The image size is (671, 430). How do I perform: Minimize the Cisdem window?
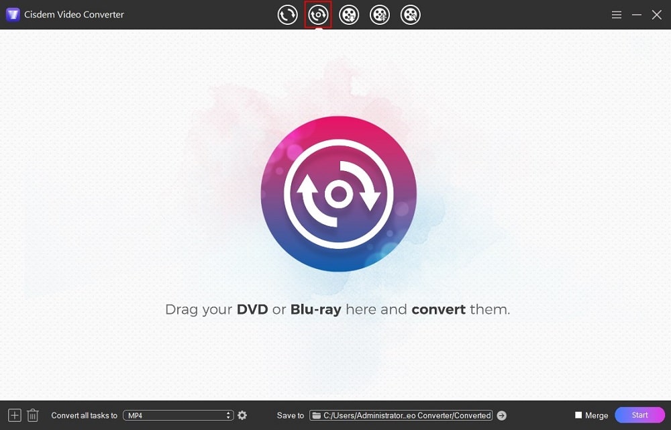pyautogui.click(x=637, y=15)
